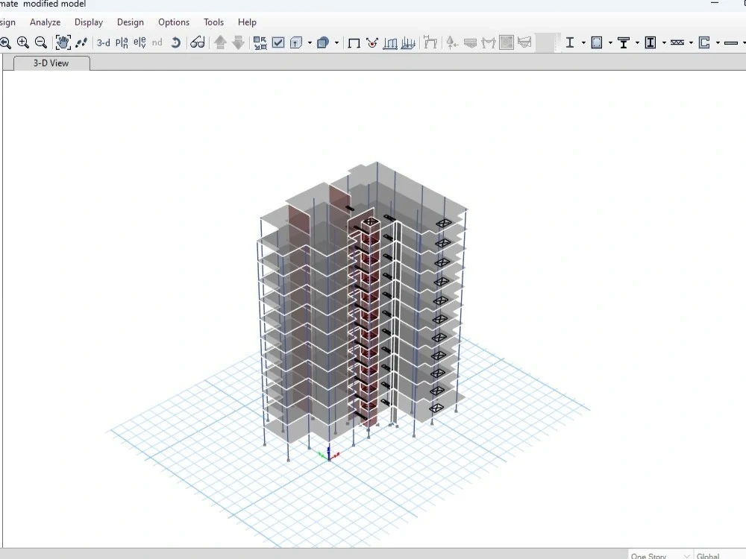Screen dimensions: 746x559
Task: Expand the shear wall design dropdown
Action: point(718,42)
